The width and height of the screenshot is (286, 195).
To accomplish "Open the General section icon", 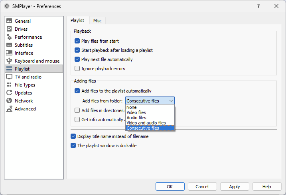I will [9, 21].
